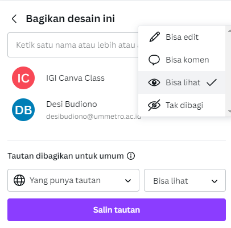Click the DB avatar for Desi Budiono
Image resolution: width=231 pixels, height=228 pixels.
click(23, 110)
